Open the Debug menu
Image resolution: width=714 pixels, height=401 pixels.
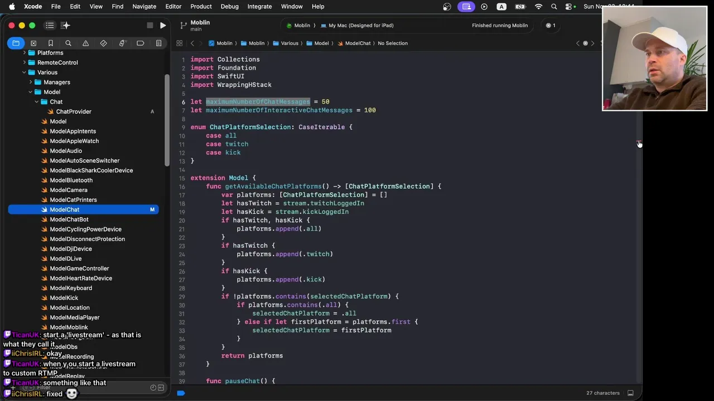tap(229, 7)
